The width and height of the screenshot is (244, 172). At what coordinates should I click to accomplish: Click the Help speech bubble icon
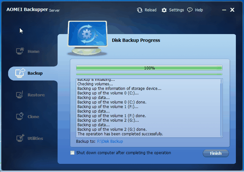(190, 10)
